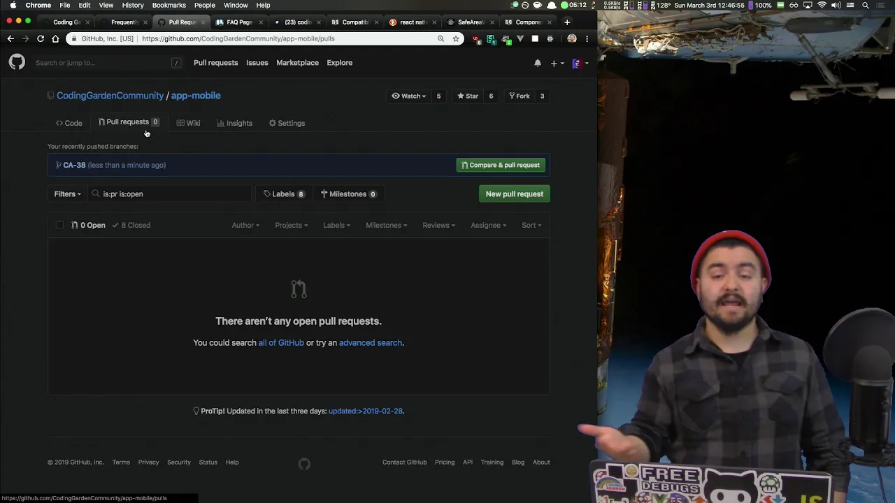Bookmark this page with the star icon
The height and width of the screenshot is (503, 895).
point(456,38)
